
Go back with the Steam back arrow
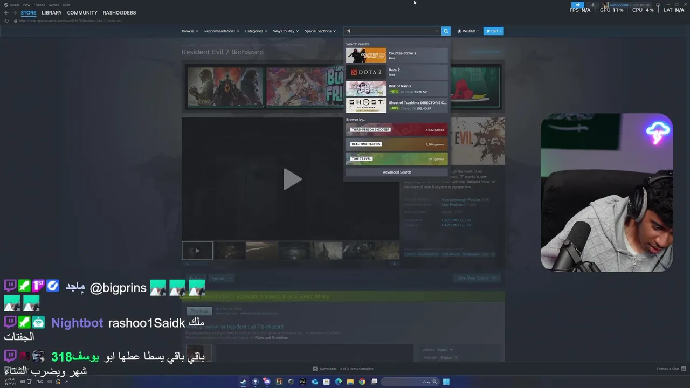click(x=6, y=13)
